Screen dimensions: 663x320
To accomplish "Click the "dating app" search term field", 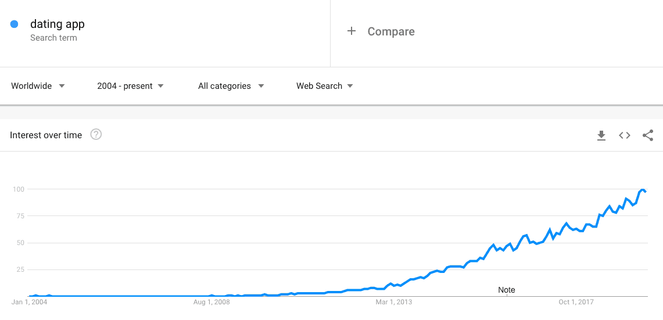I will [58, 24].
